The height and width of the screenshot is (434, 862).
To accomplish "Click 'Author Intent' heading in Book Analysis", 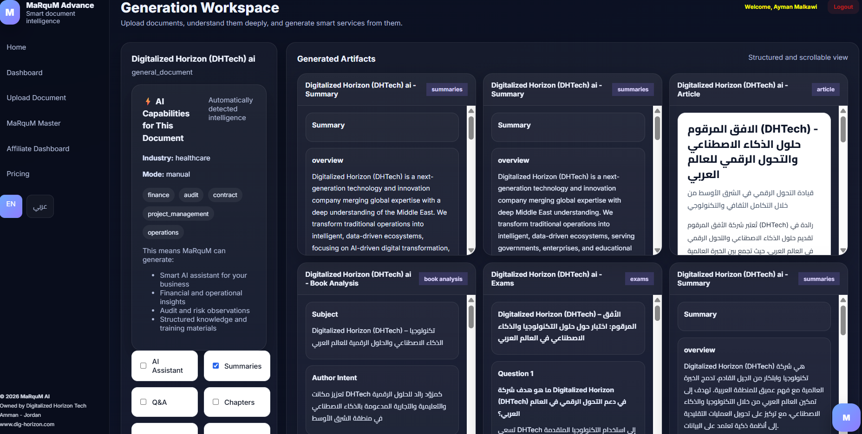I will point(334,378).
